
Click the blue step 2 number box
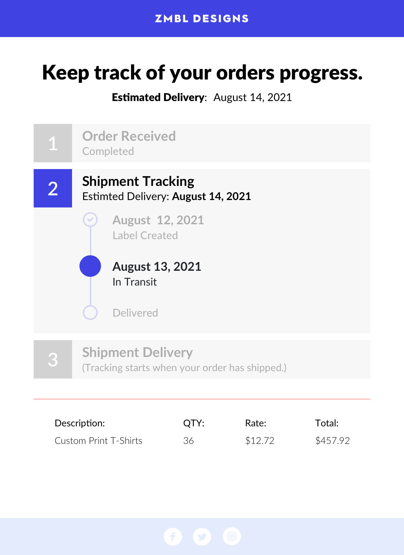53,188
